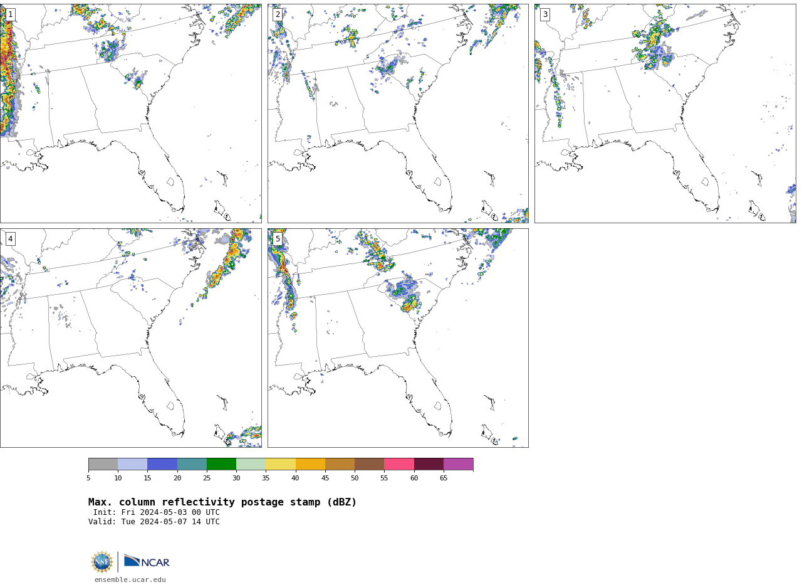Image resolution: width=802 pixels, height=587 pixels.
Task: Click the tan 45-50 dBZ swatch
Action: point(340,464)
